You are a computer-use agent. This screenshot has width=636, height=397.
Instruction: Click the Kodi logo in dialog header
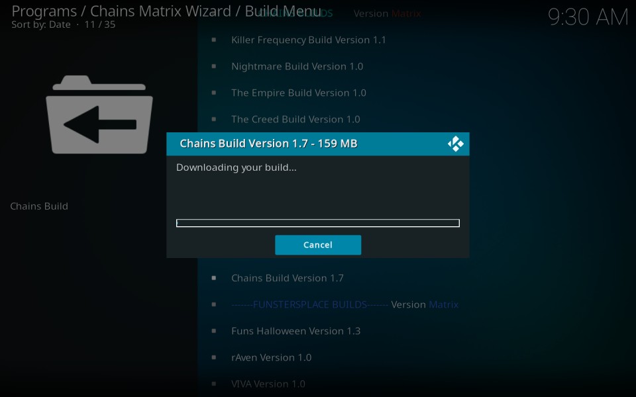[456, 144]
